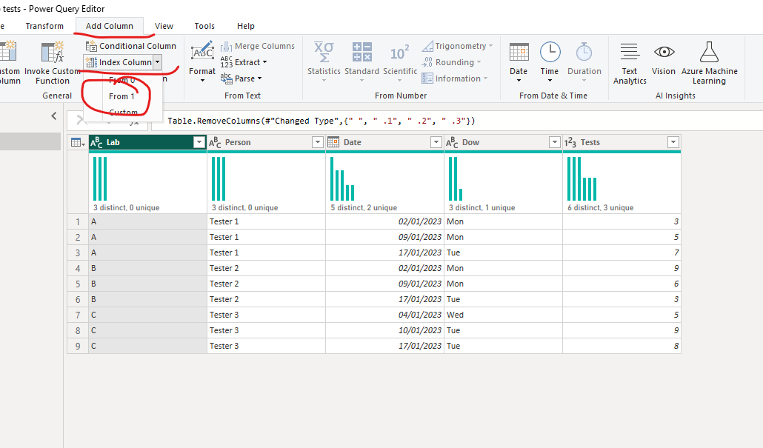Open the Date column filter dropdown
The image size is (763, 448).
[x=436, y=142]
